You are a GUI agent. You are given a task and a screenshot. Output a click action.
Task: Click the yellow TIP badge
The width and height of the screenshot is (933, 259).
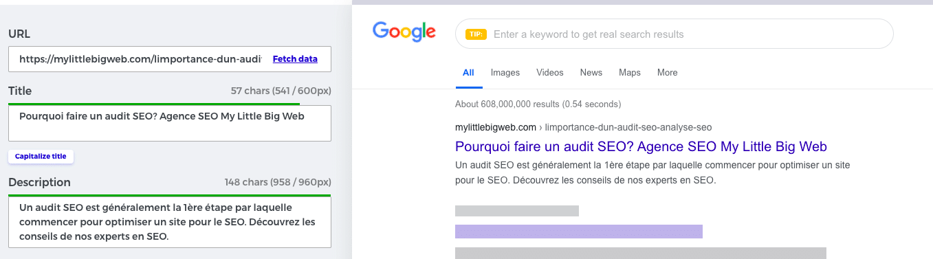click(x=476, y=34)
